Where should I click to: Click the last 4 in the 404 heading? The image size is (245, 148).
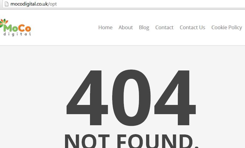[175, 98]
